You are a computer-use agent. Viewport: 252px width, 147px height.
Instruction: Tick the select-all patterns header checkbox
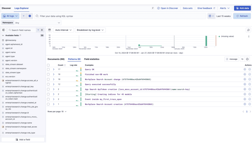[49, 65]
